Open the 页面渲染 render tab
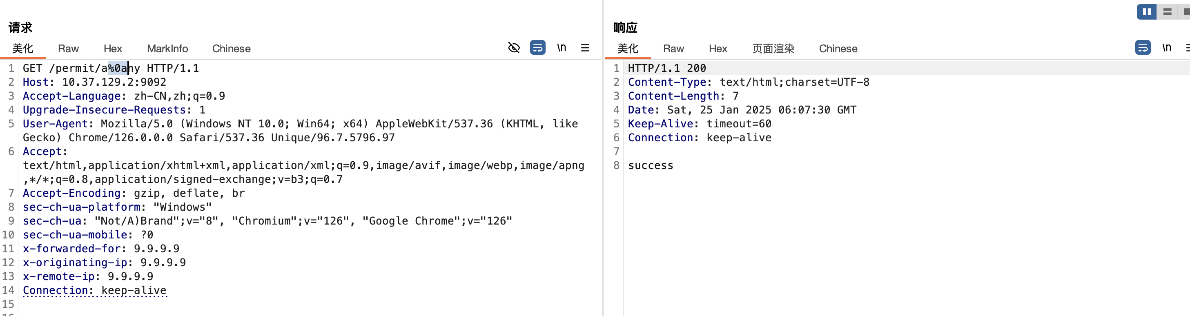The height and width of the screenshot is (316, 1190). click(x=773, y=49)
